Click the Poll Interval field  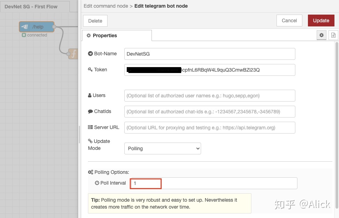pyautogui.click(x=214, y=183)
